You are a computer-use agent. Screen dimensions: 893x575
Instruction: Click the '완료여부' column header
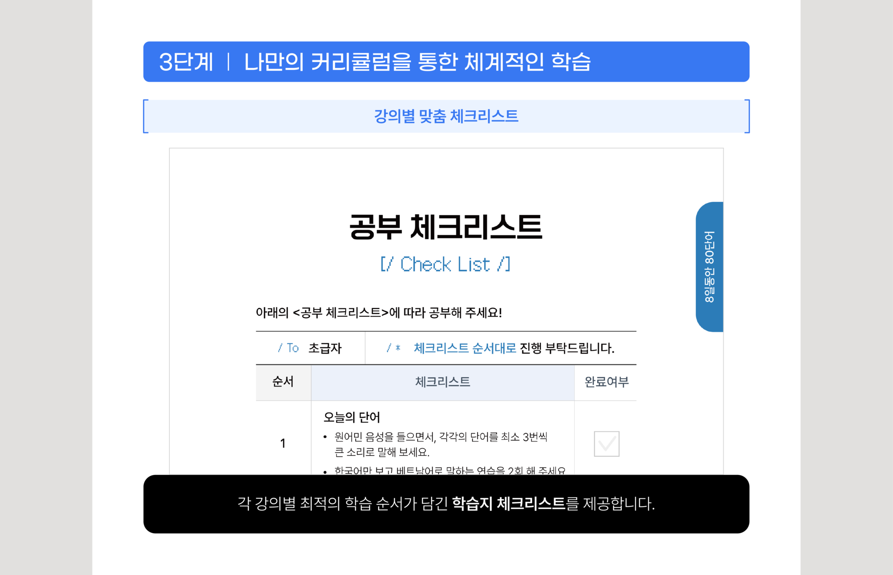(x=606, y=382)
